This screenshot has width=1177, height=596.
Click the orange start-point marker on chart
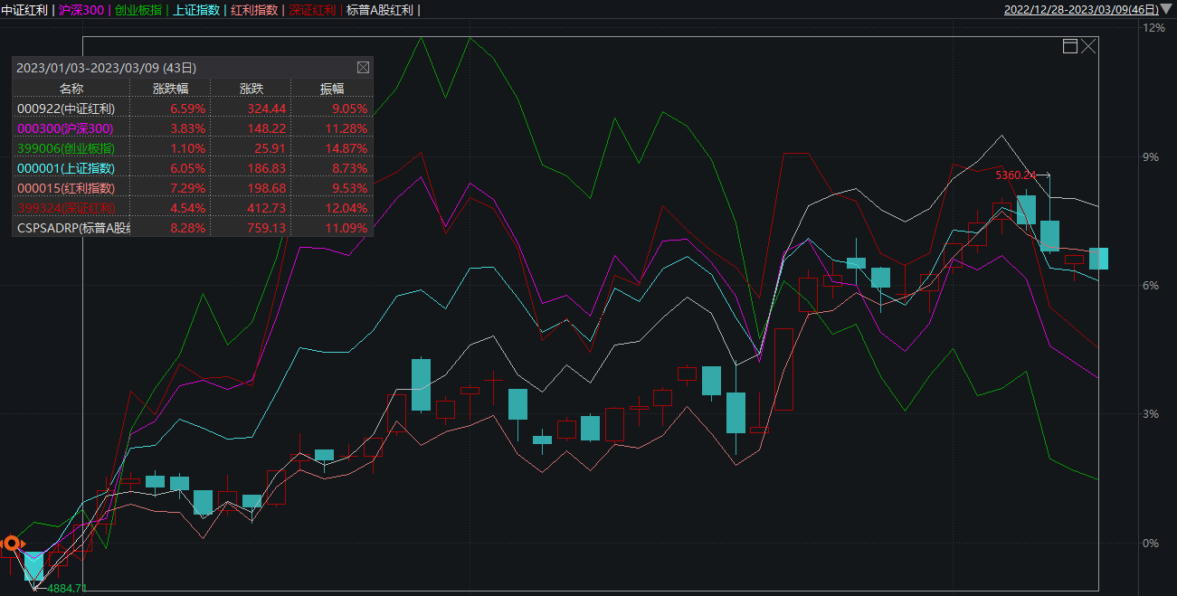click(x=11, y=543)
